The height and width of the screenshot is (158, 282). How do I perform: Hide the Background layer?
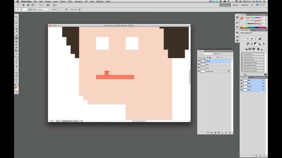[x=199, y=71]
